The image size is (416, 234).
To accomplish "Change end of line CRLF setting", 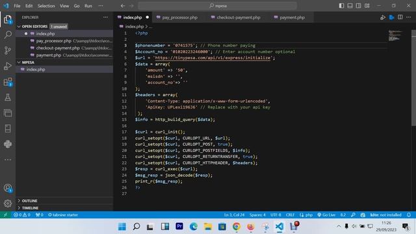I will [291, 215].
